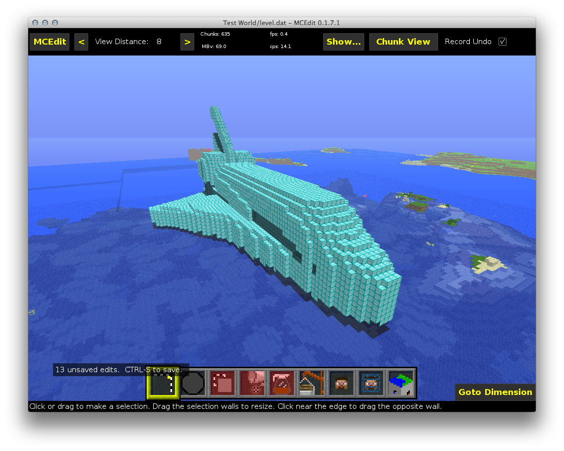
Task: Click the 13 unsaved edits notice
Action: click(118, 370)
